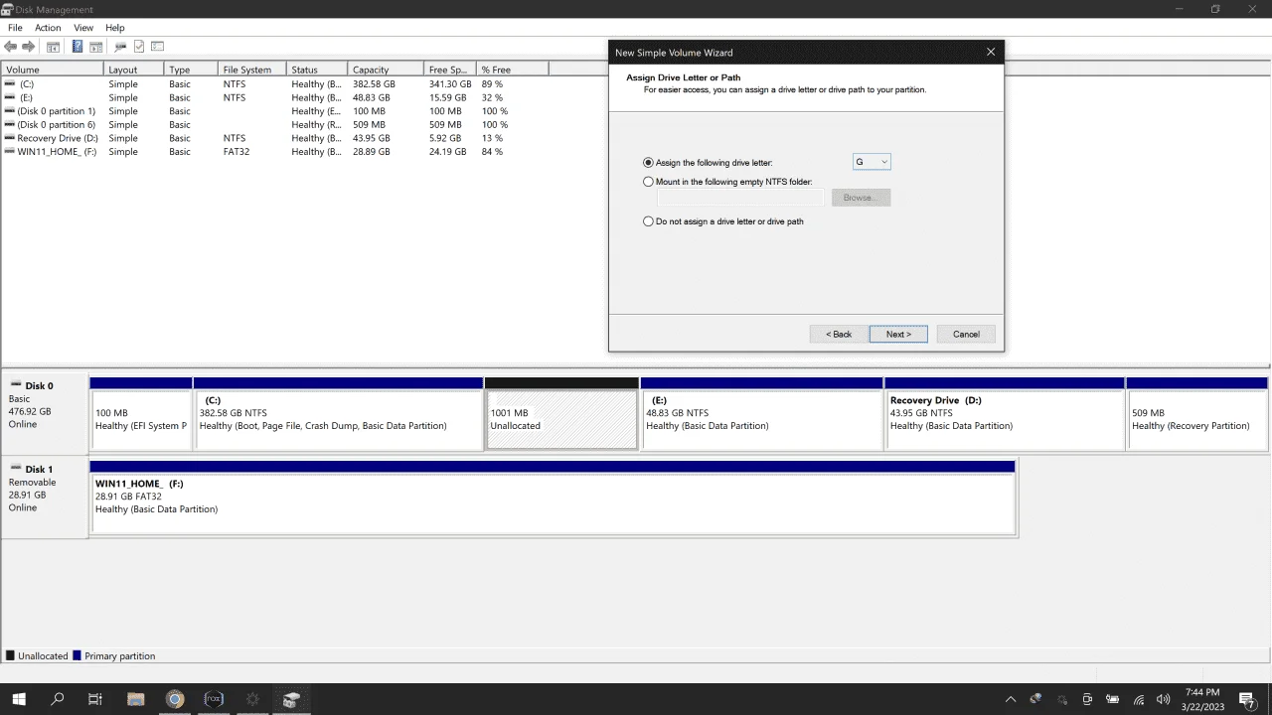Click the Properties checkmark sheet toolbar icon
Viewport: 1272px width, 715px height.
(x=139, y=47)
